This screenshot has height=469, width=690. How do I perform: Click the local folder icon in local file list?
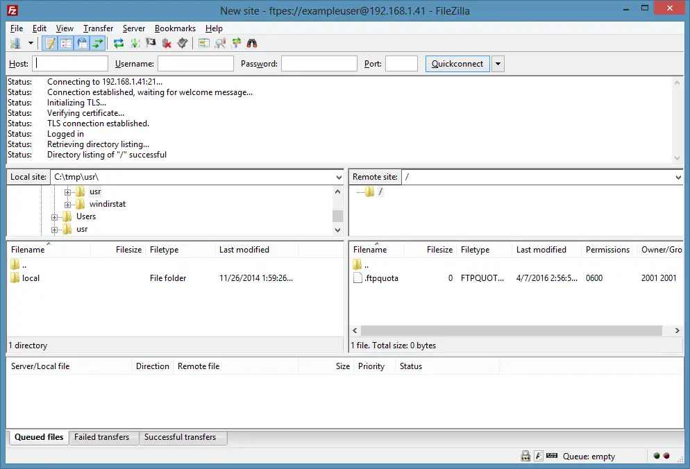[15, 278]
